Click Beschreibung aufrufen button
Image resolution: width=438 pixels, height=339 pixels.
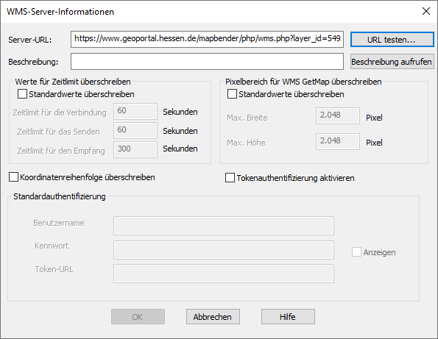tap(392, 62)
